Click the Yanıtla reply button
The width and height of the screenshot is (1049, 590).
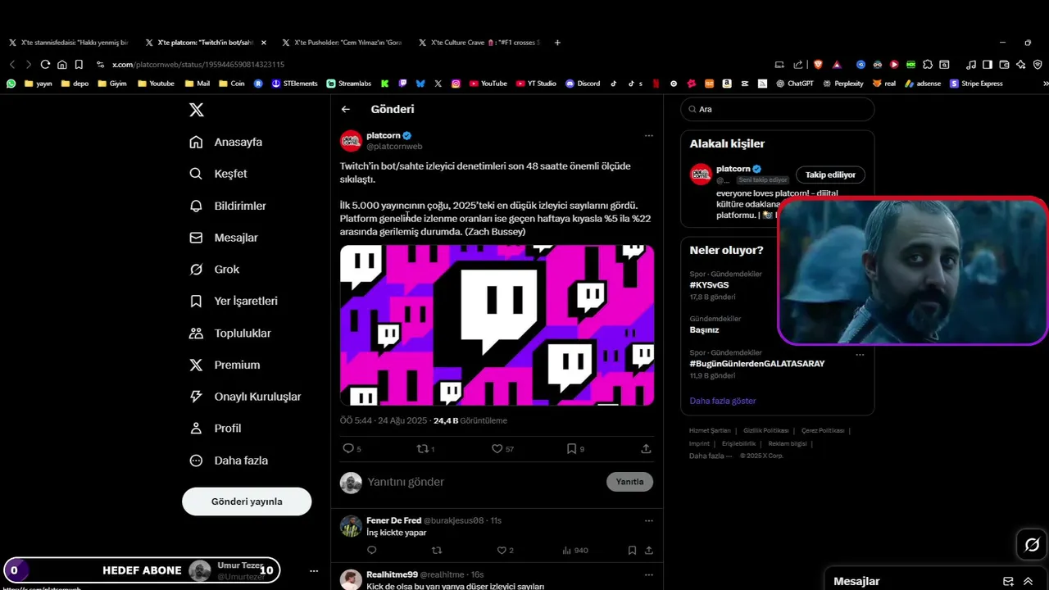click(629, 482)
